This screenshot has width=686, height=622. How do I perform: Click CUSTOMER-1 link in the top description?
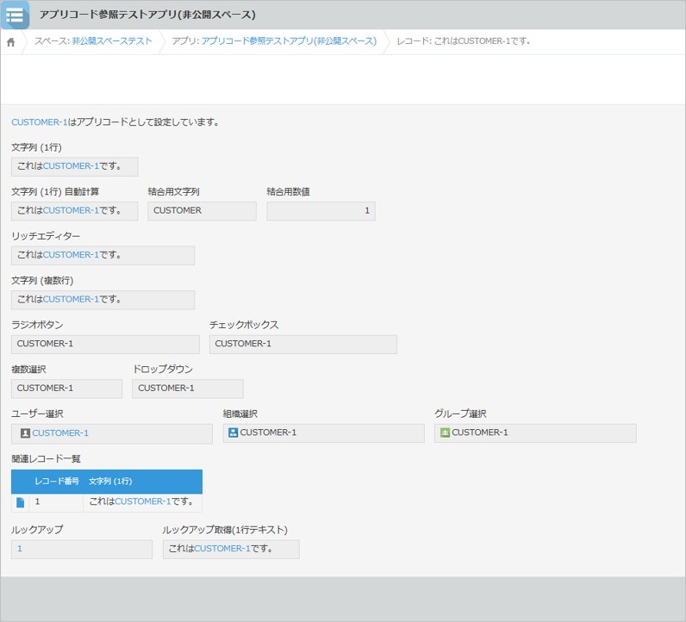pos(40,122)
